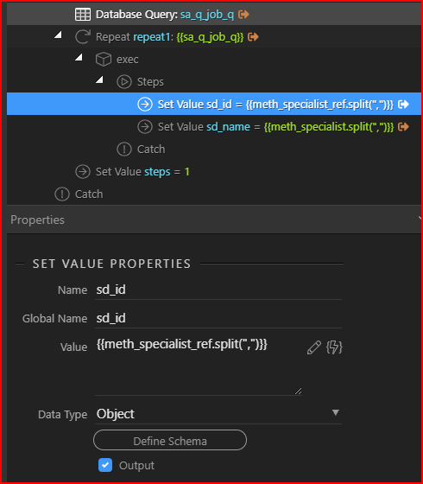Click the Value text area resize handle
The image size is (423, 484).
(298, 391)
